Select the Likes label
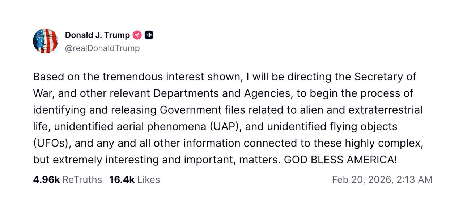463x214 pixels. coord(148,179)
